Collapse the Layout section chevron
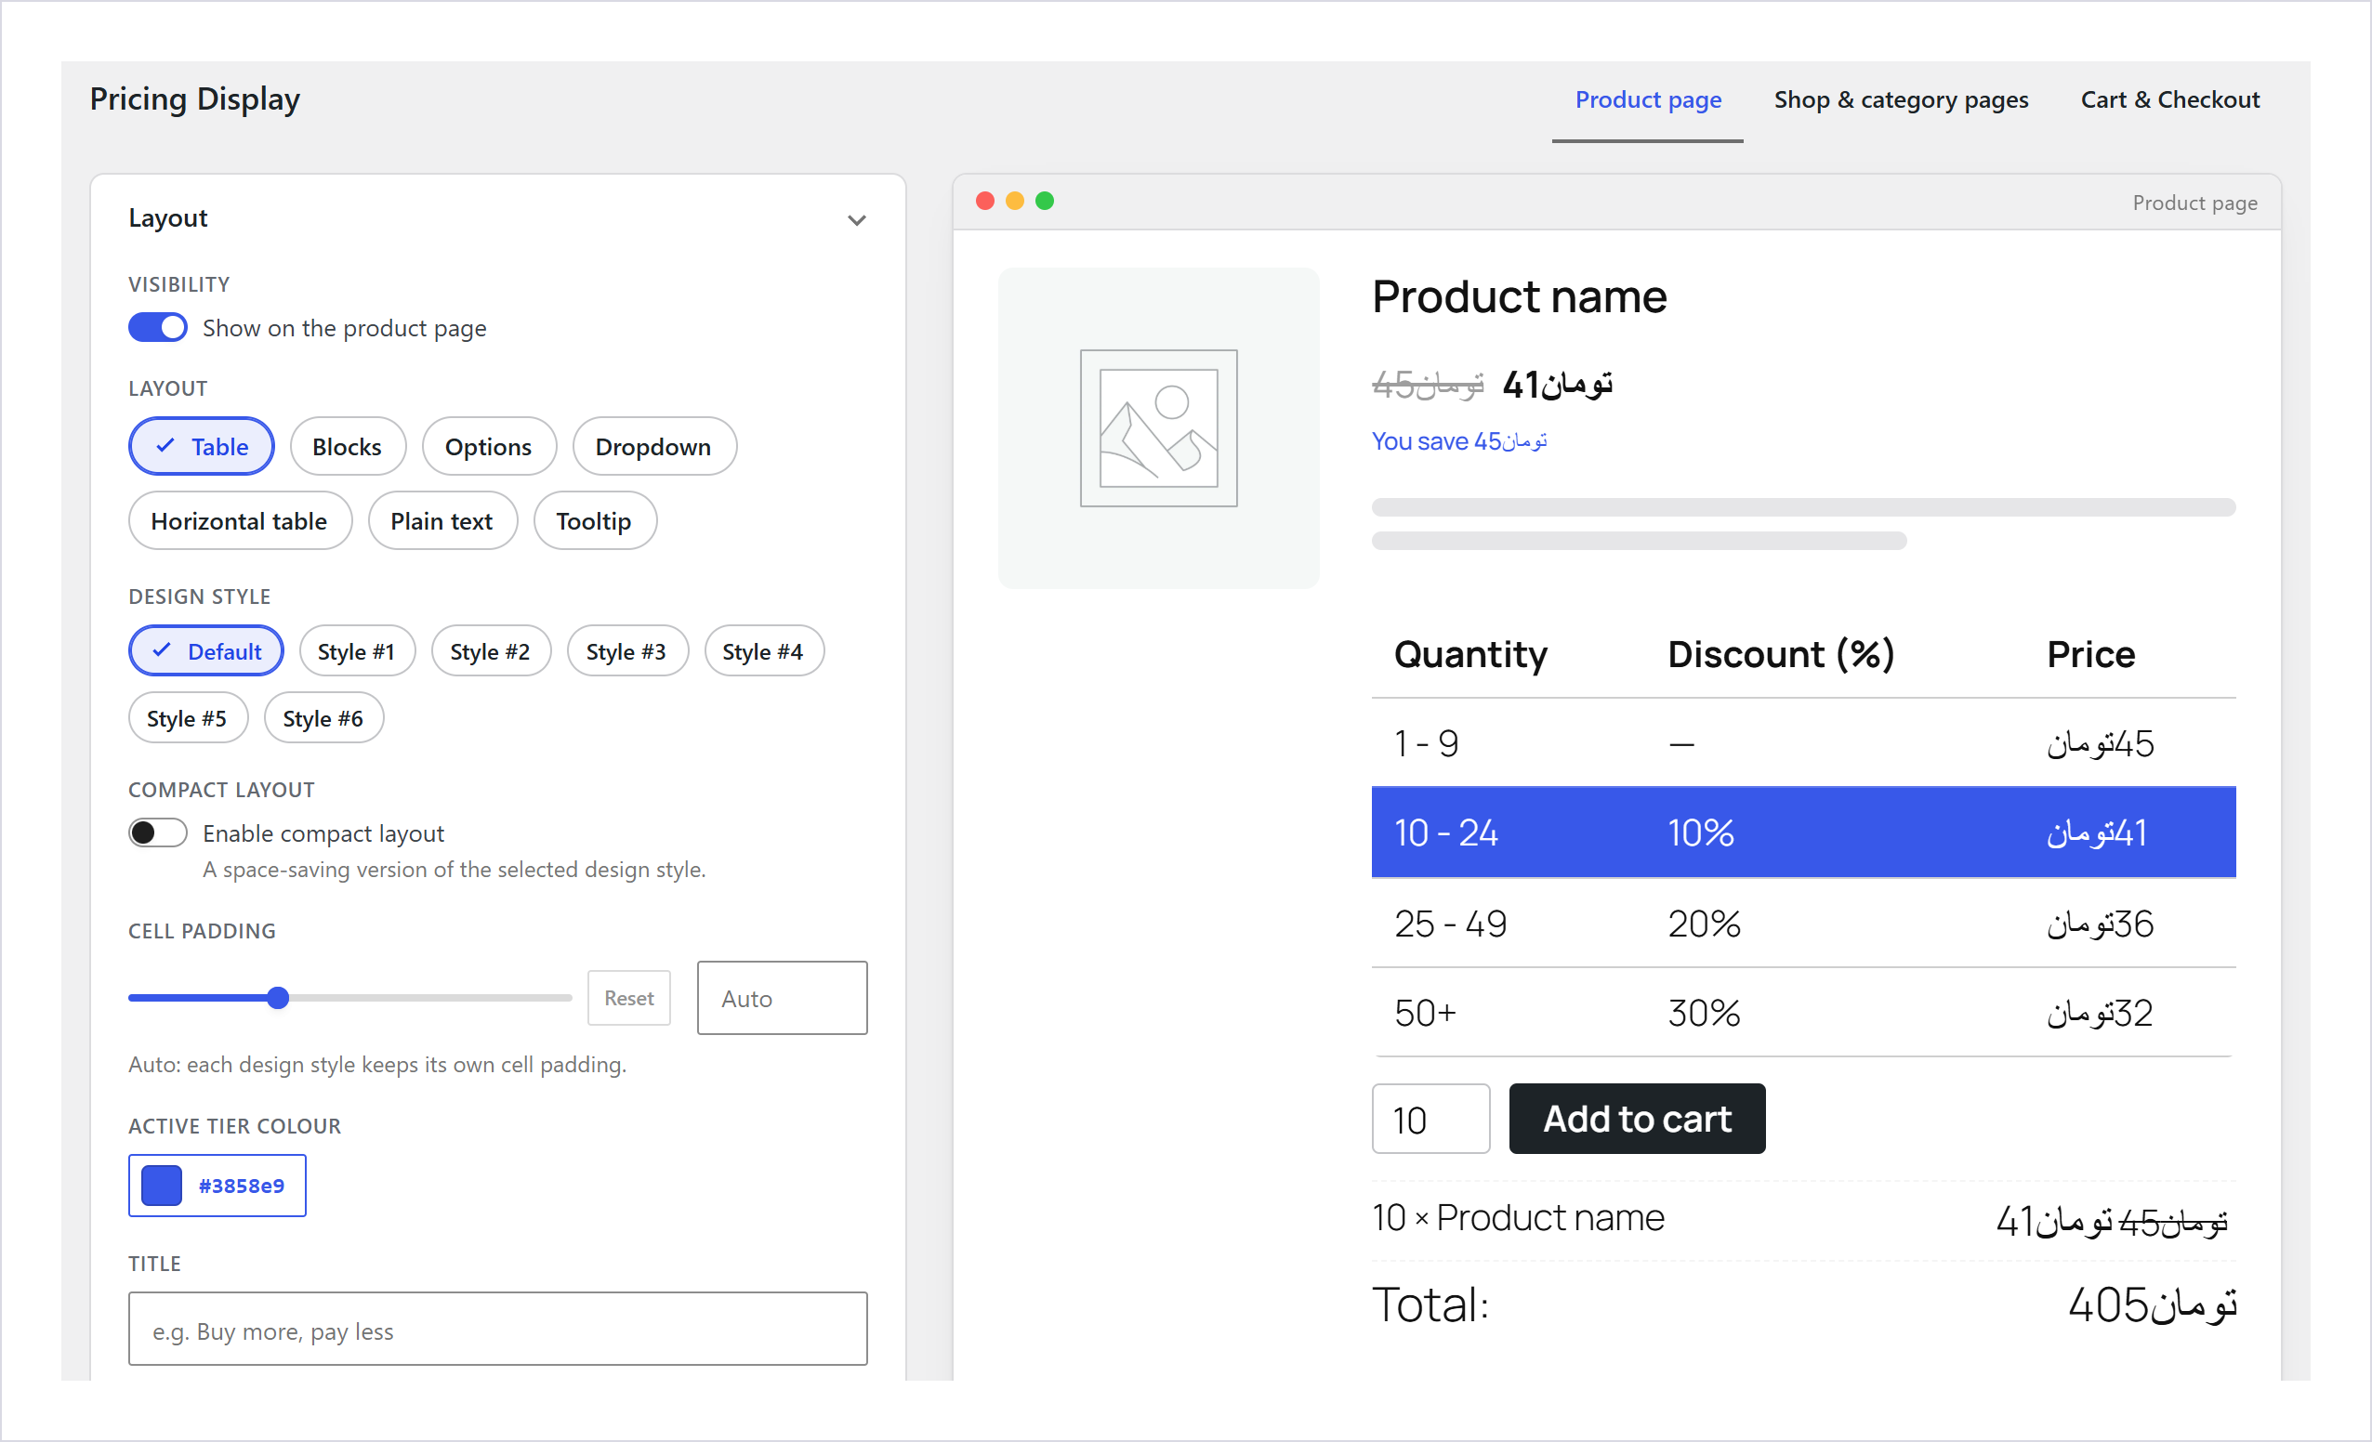Viewport: 2372px width, 1442px height. (x=856, y=220)
